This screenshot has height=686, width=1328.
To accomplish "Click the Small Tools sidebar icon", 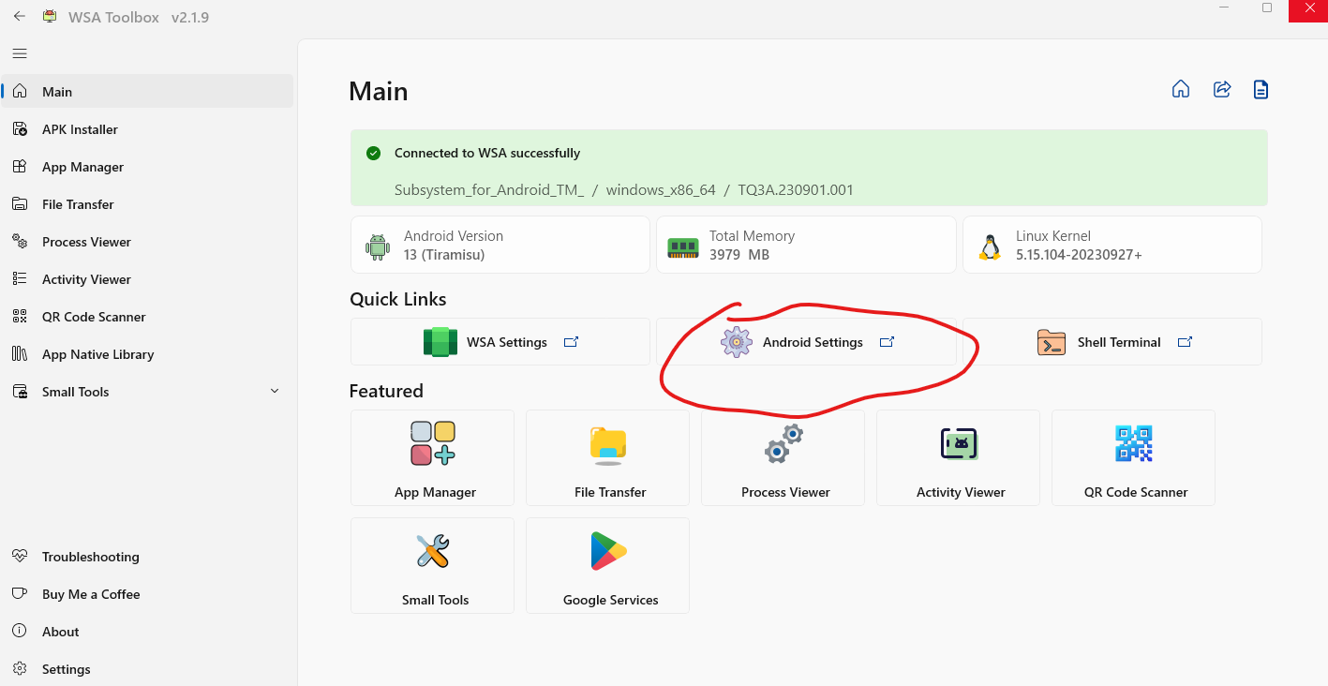I will click(20, 392).
